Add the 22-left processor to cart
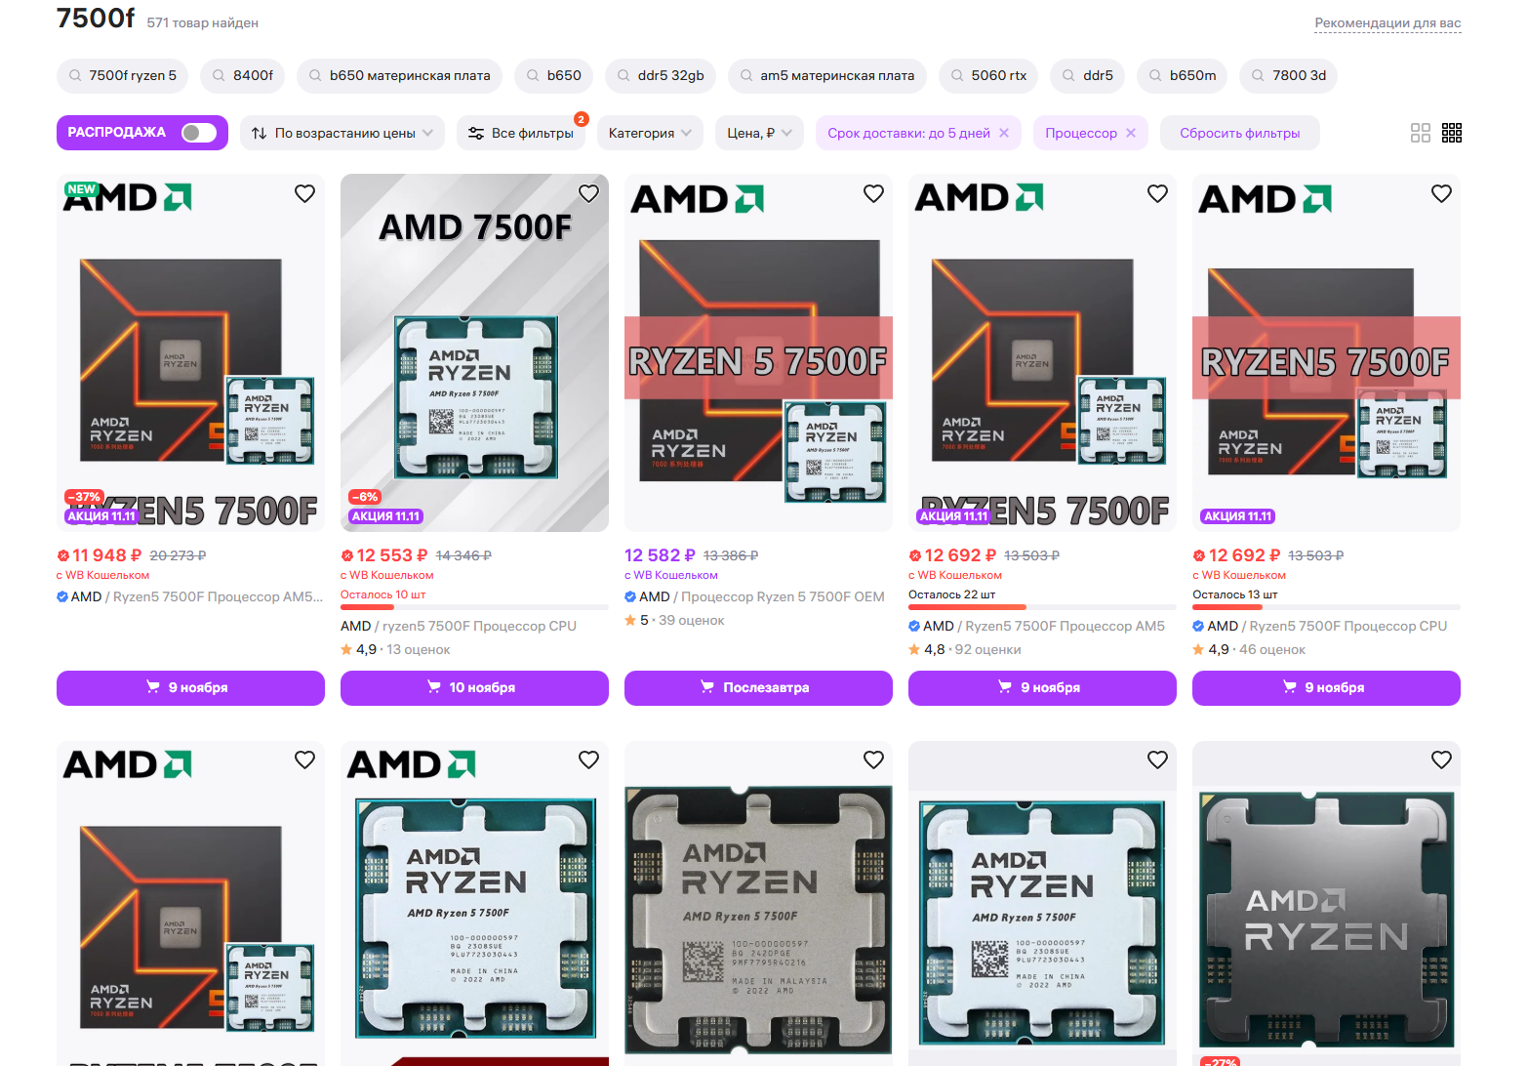The image size is (1528, 1066). pyautogui.click(x=1042, y=687)
